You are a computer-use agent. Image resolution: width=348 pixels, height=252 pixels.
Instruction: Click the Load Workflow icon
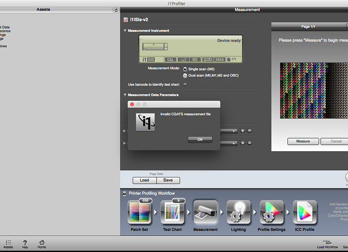point(327,244)
